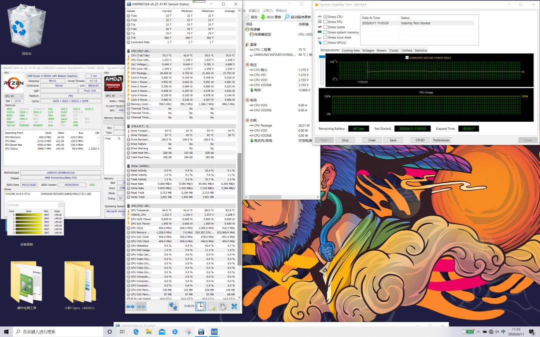
Task: Click the HWiNFO log file icon
Action: click(211, 306)
